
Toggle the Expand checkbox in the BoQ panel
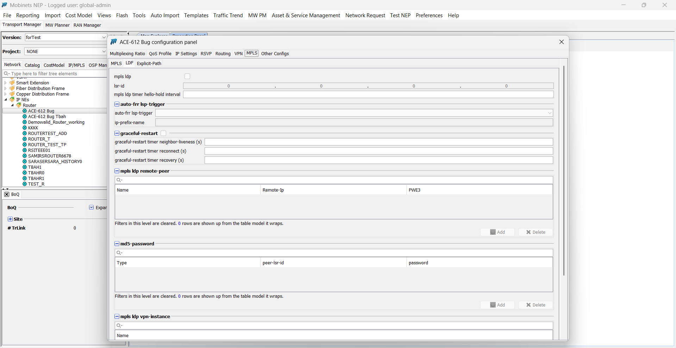click(92, 207)
